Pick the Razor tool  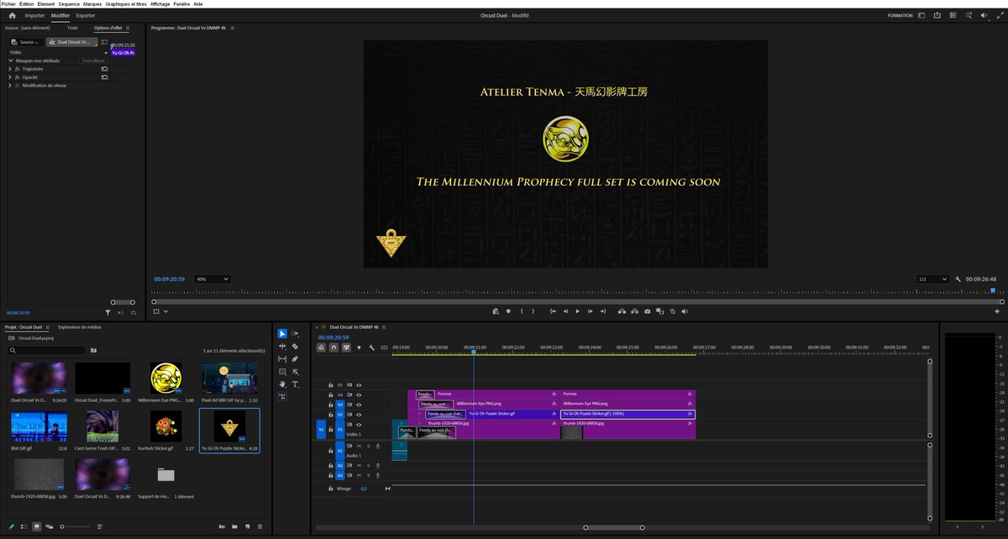point(295,346)
